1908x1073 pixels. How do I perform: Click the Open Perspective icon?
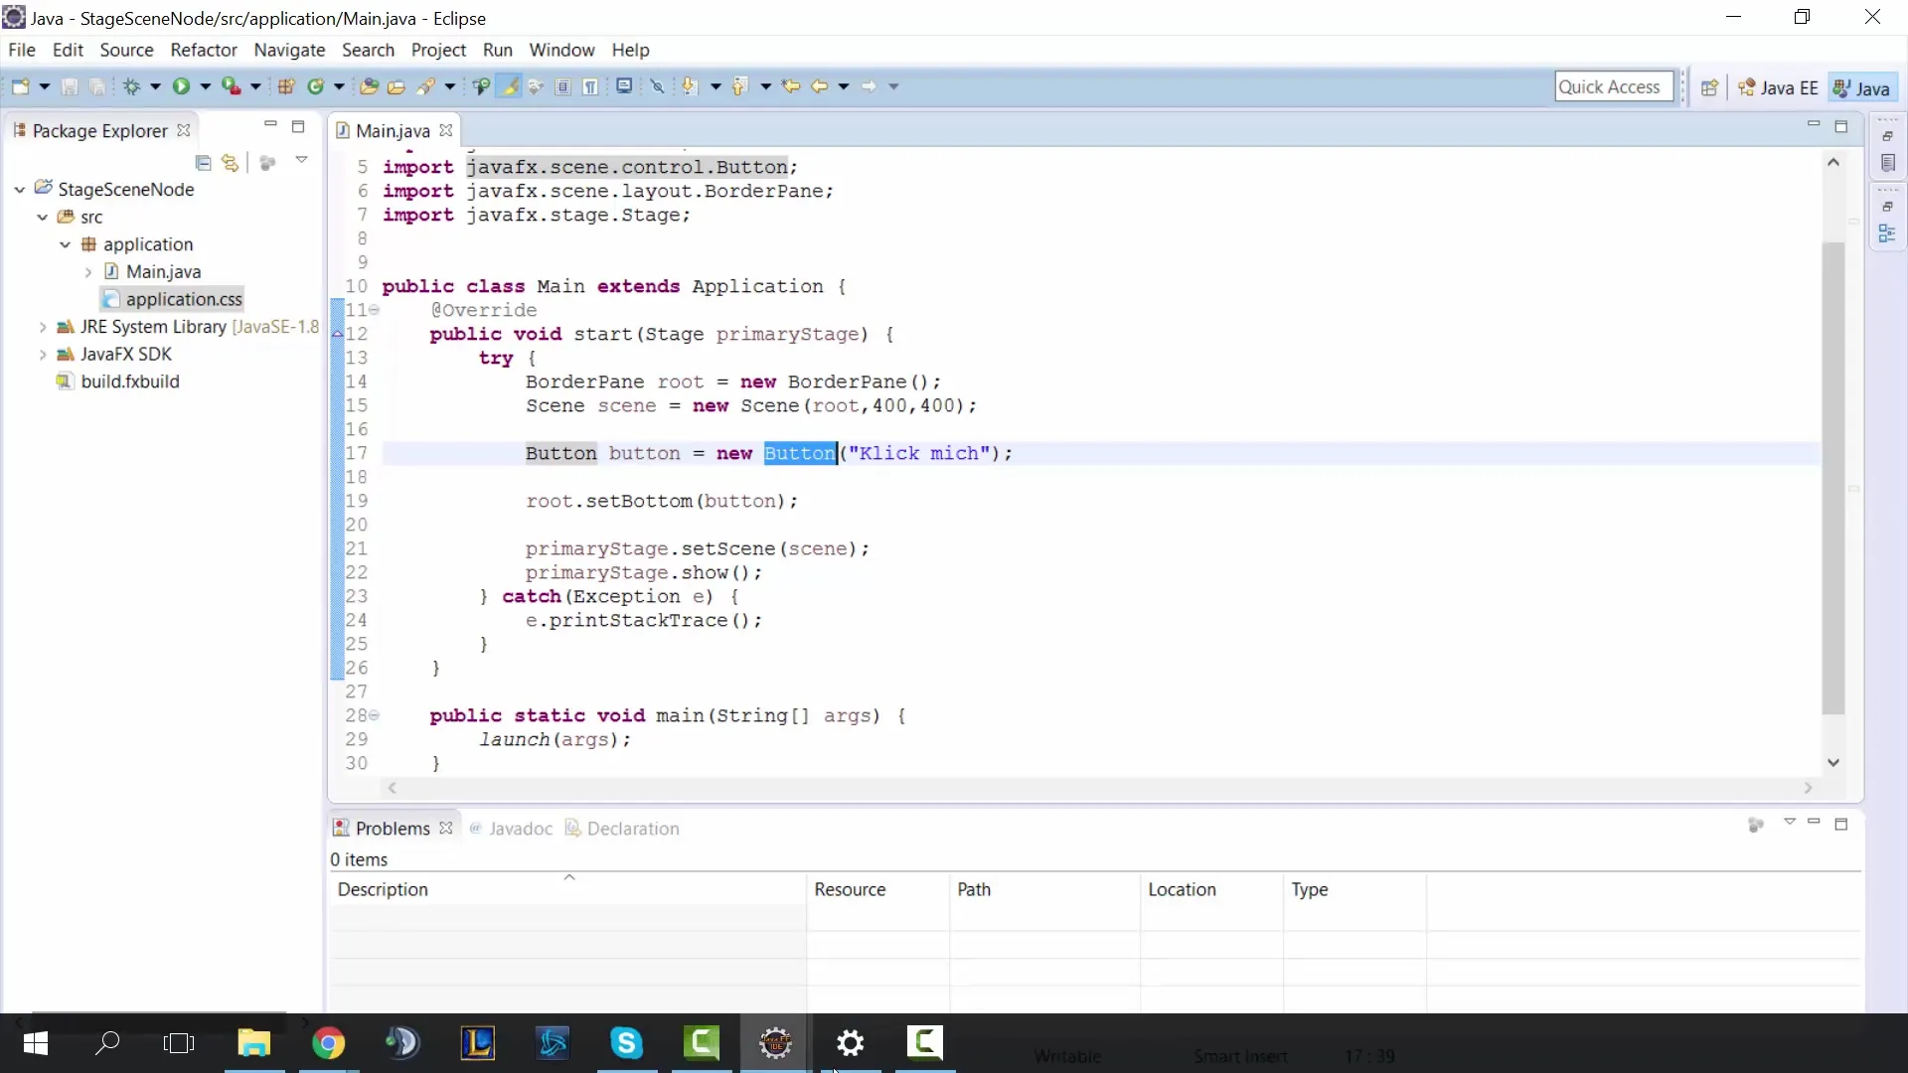tap(1709, 87)
